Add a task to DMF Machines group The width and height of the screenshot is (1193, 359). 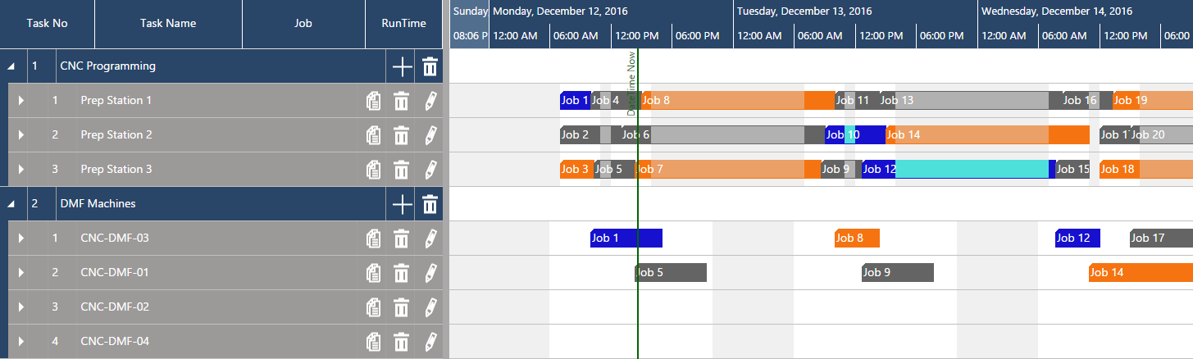[x=402, y=204]
